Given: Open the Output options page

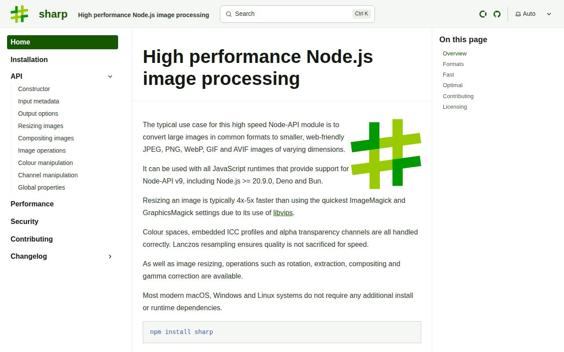Looking at the screenshot, I should [38, 114].
